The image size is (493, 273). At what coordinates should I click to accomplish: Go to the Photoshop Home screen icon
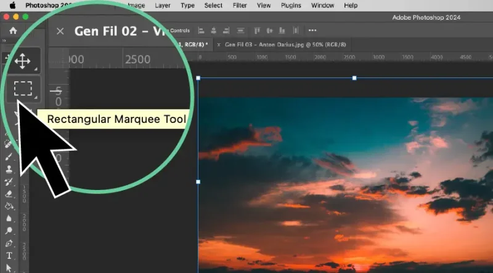click(x=13, y=31)
